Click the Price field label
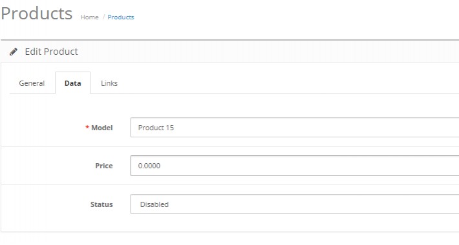 (x=104, y=166)
